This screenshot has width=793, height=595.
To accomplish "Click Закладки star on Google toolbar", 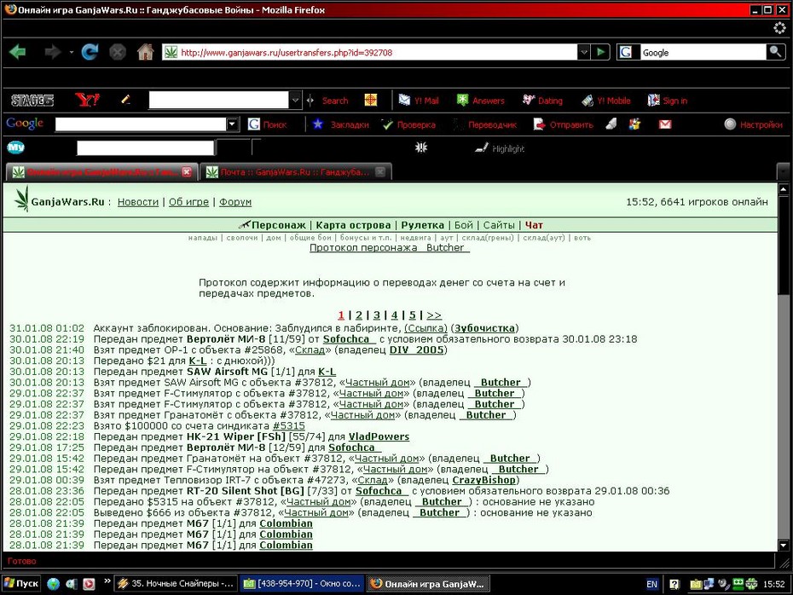I will (340, 124).
